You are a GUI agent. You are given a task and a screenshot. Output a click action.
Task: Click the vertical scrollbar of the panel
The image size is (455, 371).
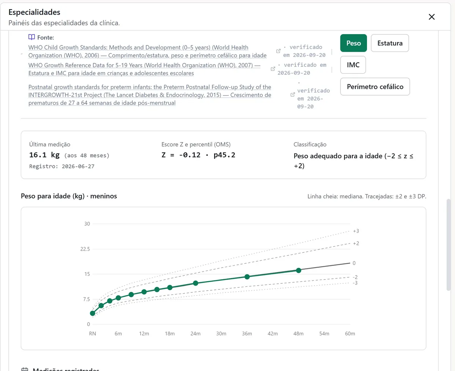click(448, 245)
